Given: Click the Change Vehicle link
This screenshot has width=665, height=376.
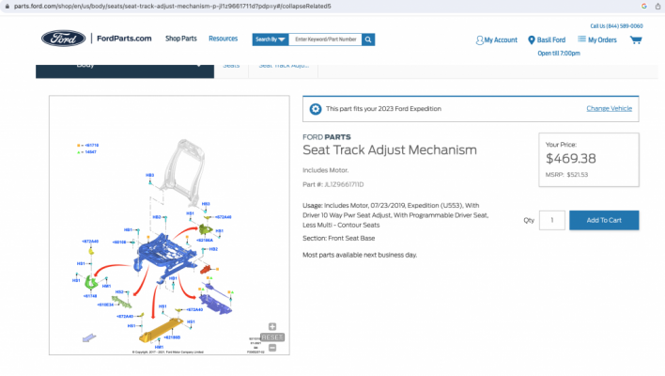Looking at the screenshot, I should [x=609, y=109].
